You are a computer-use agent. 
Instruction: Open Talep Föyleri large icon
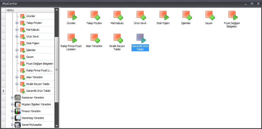tap(95, 15)
